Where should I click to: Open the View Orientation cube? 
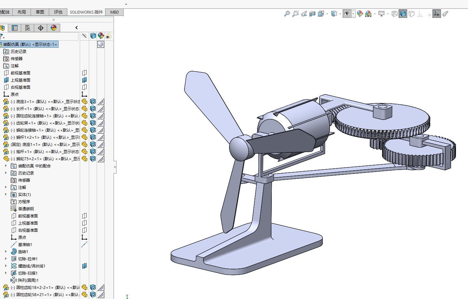321,14
